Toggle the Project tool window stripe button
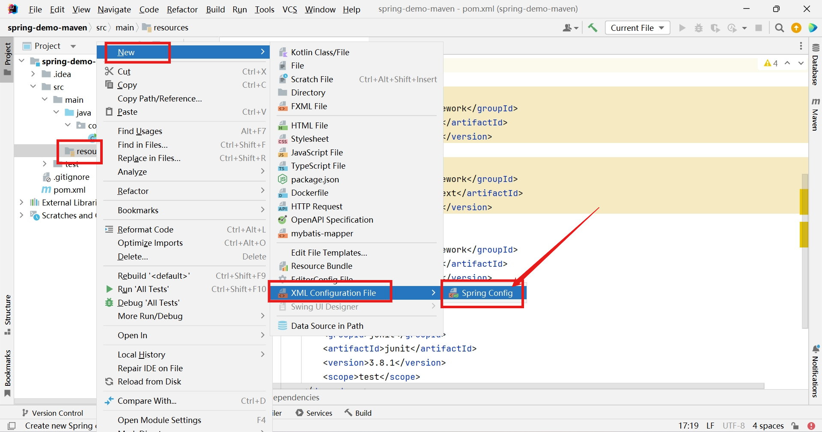Screen dimensions: 822x432 click(x=7, y=59)
